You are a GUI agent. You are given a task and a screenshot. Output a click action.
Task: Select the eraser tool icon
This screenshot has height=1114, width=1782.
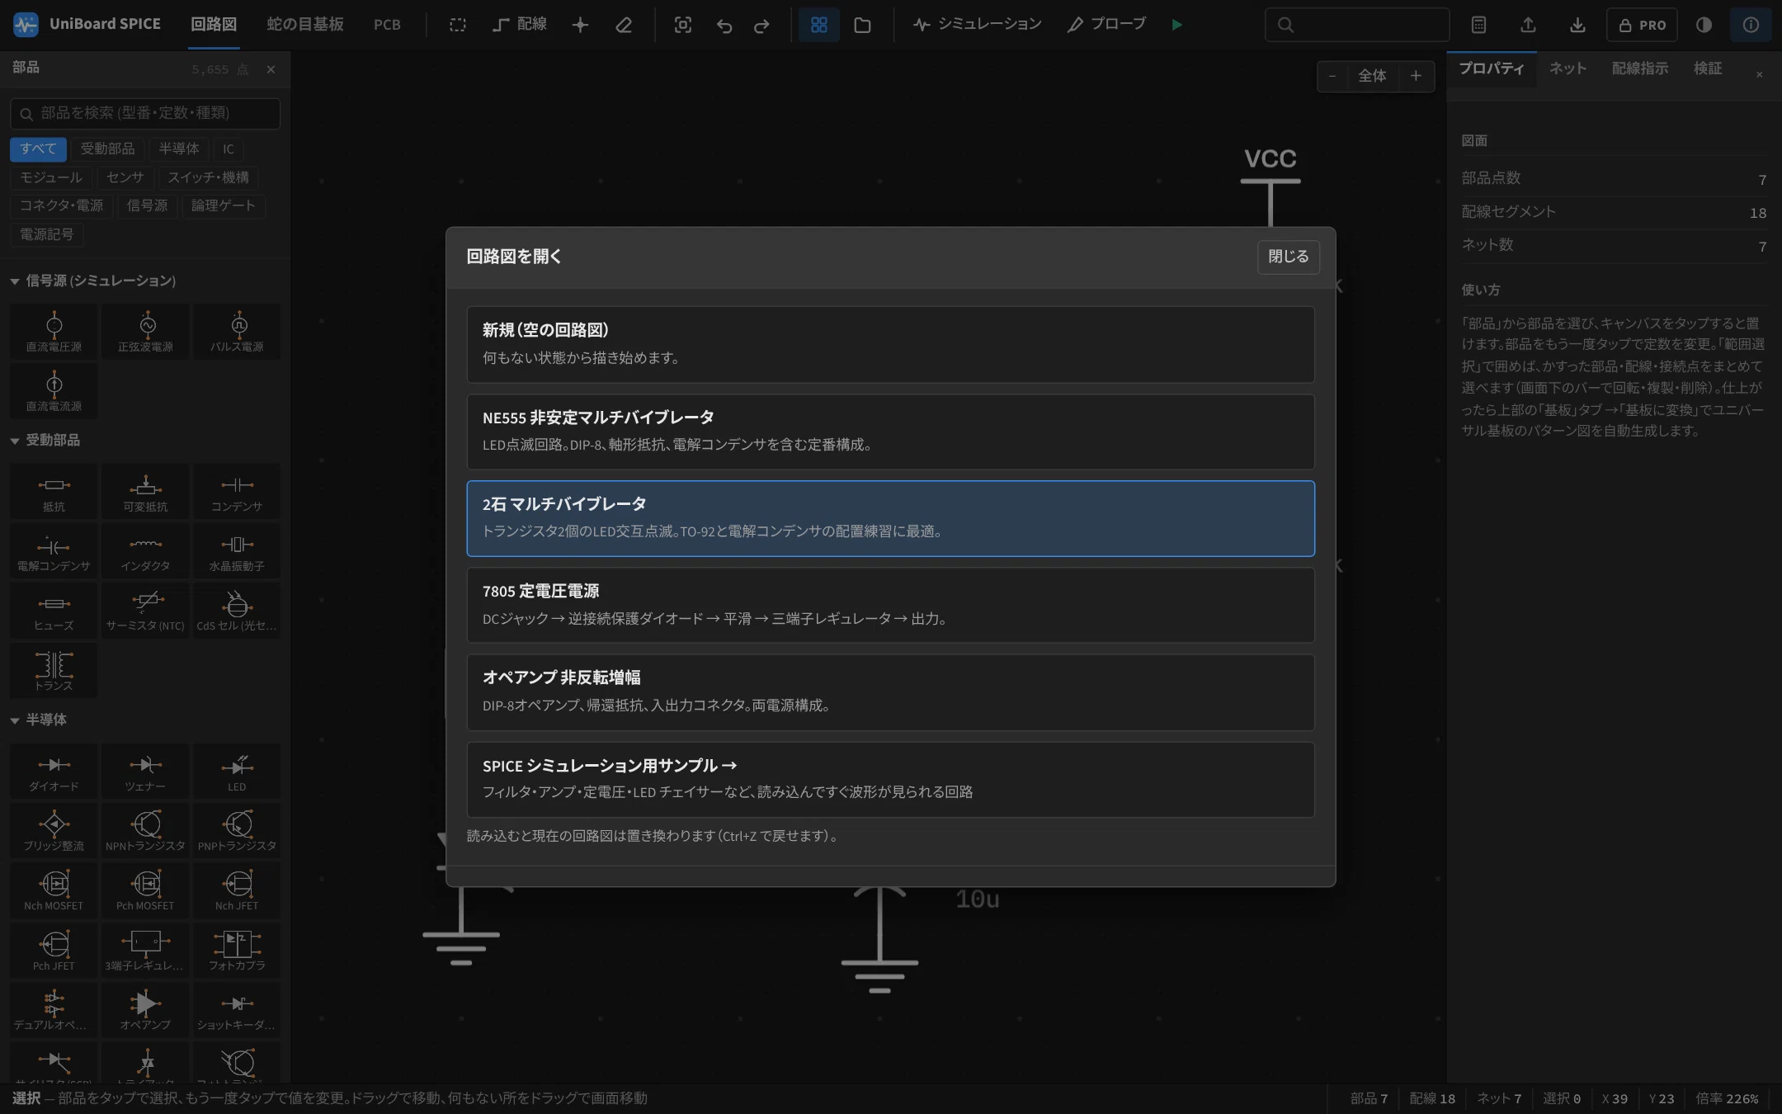tap(624, 25)
